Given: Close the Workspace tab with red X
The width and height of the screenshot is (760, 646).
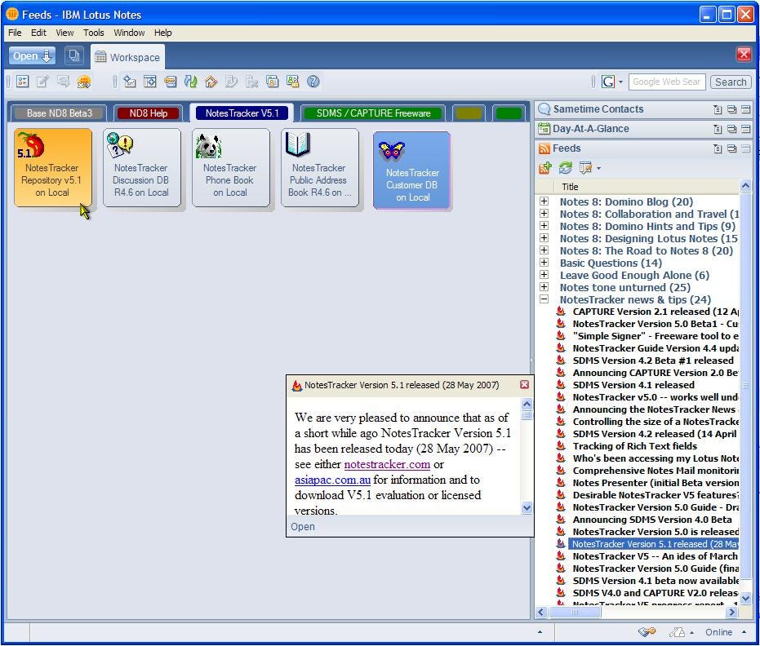Looking at the screenshot, I should pyautogui.click(x=744, y=54).
